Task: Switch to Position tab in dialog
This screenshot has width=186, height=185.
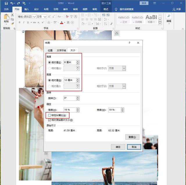Action: click(50, 50)
